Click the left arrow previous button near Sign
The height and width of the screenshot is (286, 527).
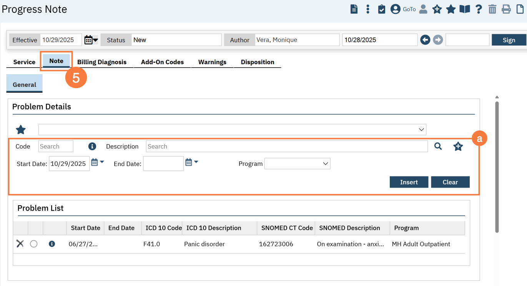pyautogui.click(x=425, y=40)
